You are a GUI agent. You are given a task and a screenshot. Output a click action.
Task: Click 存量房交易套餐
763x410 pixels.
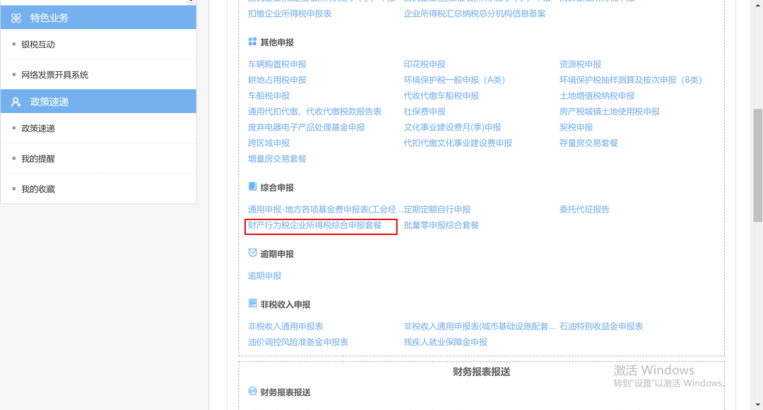tap(588, 143)
